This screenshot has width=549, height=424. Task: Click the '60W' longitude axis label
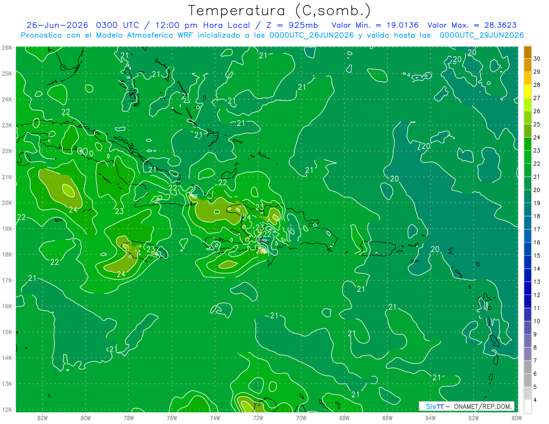(517, 418)
